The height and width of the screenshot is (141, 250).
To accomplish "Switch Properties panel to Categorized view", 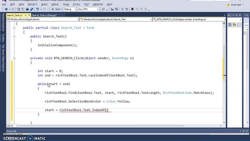I will pyautogui.click(x=230, y=25).
